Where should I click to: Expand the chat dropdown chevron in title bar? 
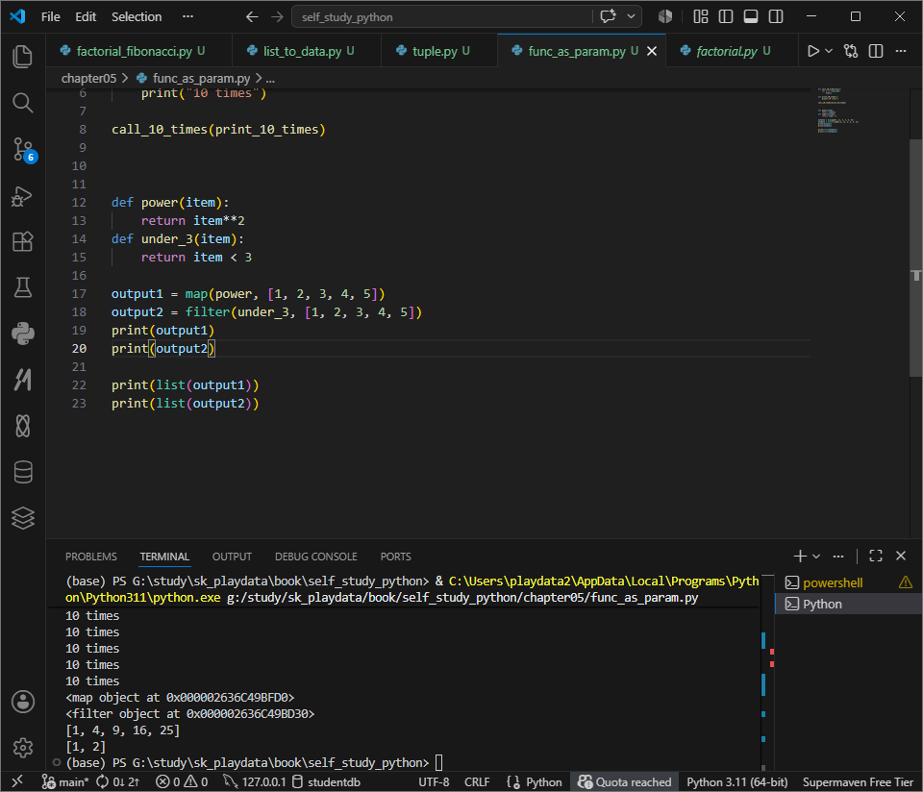click(x=631, y=16)
